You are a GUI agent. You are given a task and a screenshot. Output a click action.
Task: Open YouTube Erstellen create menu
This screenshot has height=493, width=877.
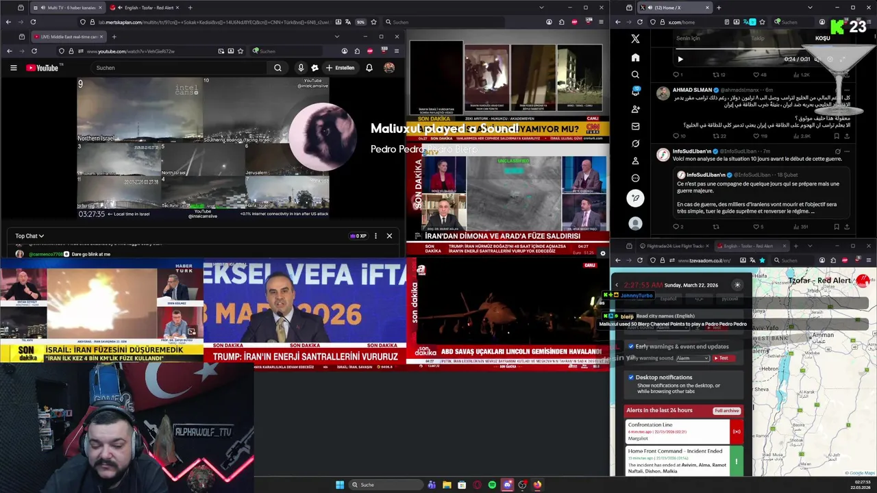click(340, 68)
